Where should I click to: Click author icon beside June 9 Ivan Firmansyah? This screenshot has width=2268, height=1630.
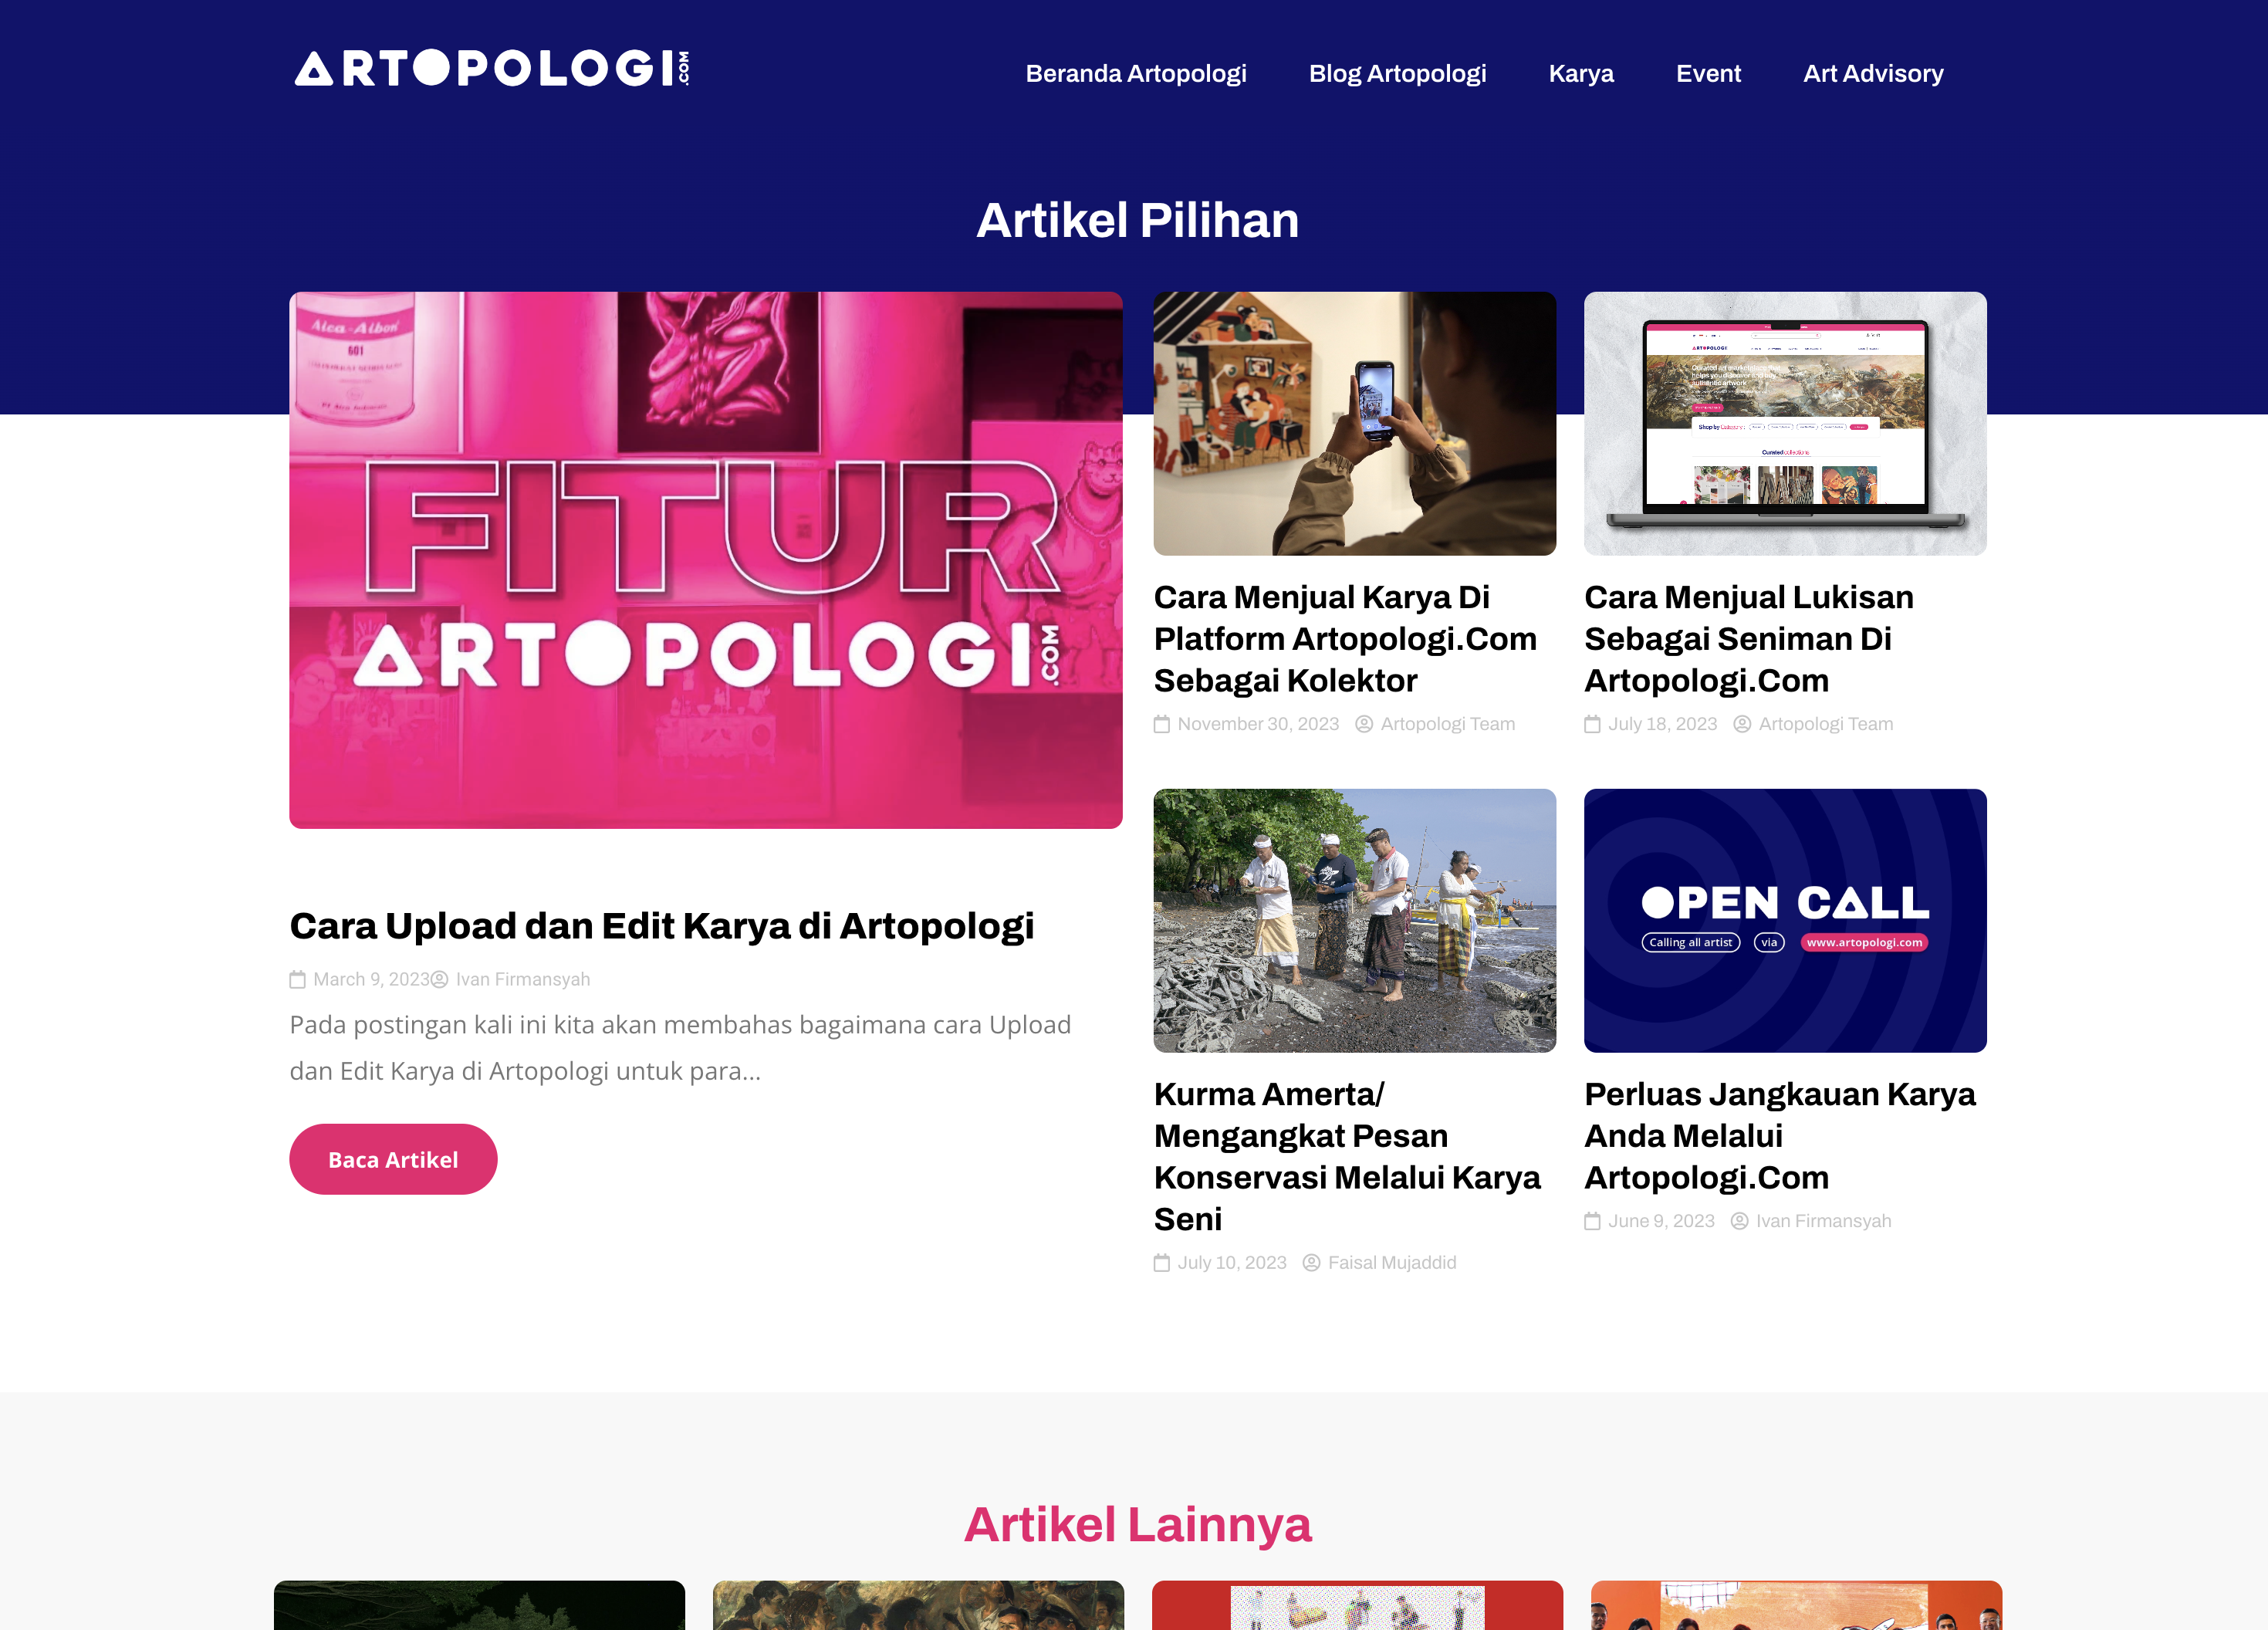(1740, 1221)
